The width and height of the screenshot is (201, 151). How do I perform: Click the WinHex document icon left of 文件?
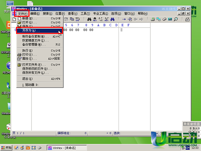pos(14,14)
